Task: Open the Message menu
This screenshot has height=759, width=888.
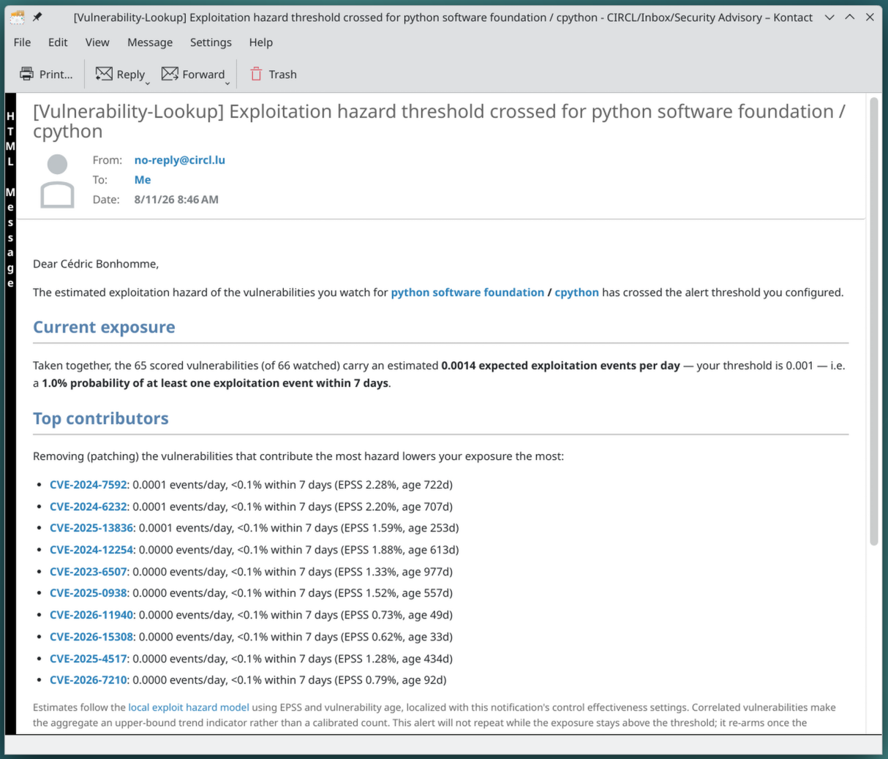Action: [x=150, y=42]
